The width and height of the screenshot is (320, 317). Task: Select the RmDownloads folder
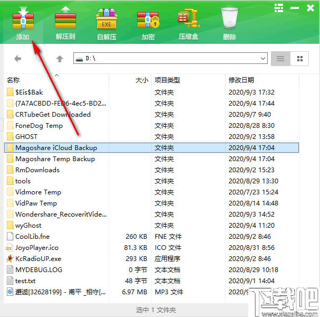pyautogui.click(x=37, y=170)
